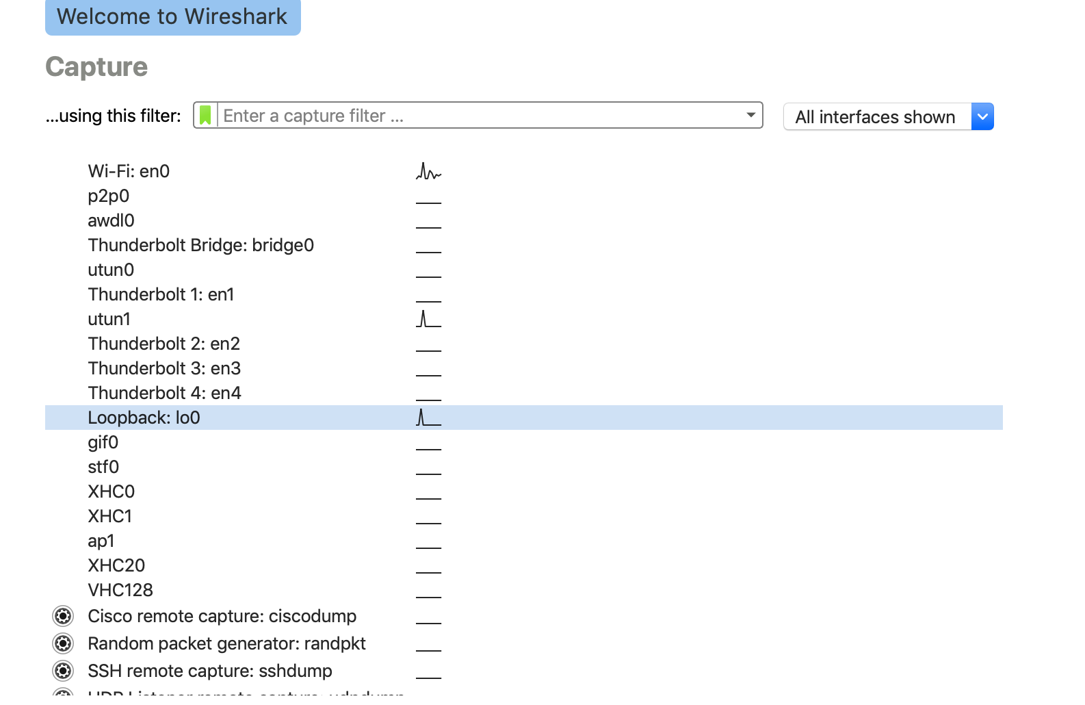Open Cisco remote capture ciscodump options
This screenshot has height=705, width=1085.
click(62, 616)
